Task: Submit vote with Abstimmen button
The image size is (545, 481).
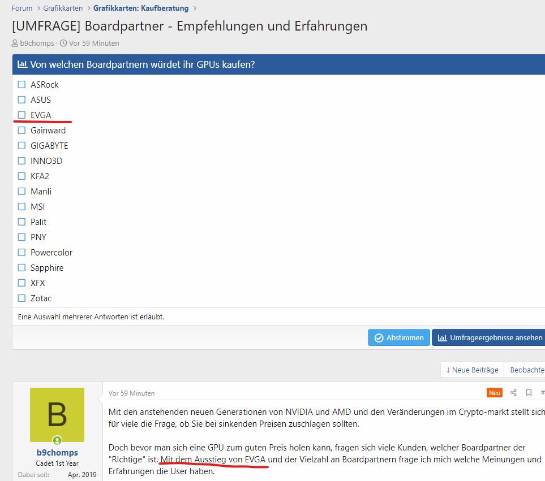Action: (x=398, y=337)
